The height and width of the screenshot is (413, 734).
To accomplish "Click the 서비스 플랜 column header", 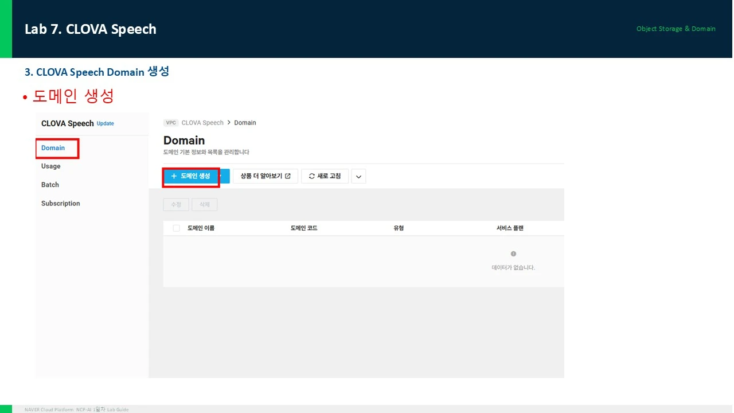I will tap(510, 228).
